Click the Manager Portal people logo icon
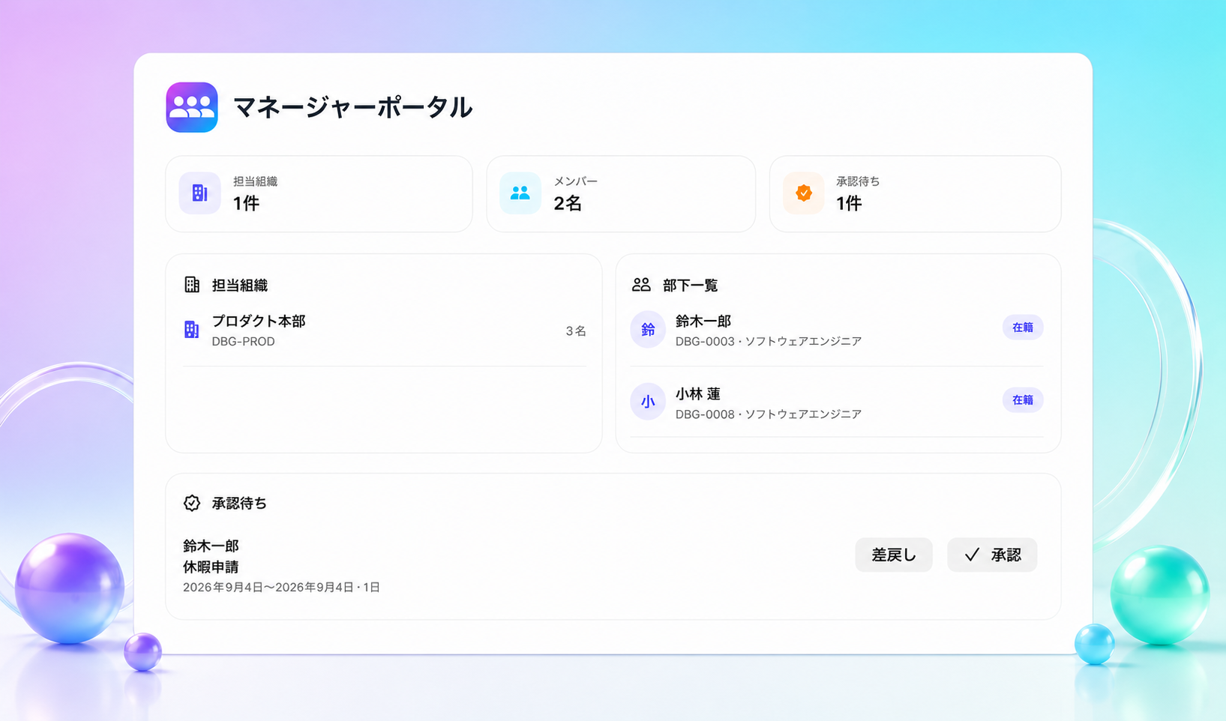1226x721 pixels. [192, 107]
